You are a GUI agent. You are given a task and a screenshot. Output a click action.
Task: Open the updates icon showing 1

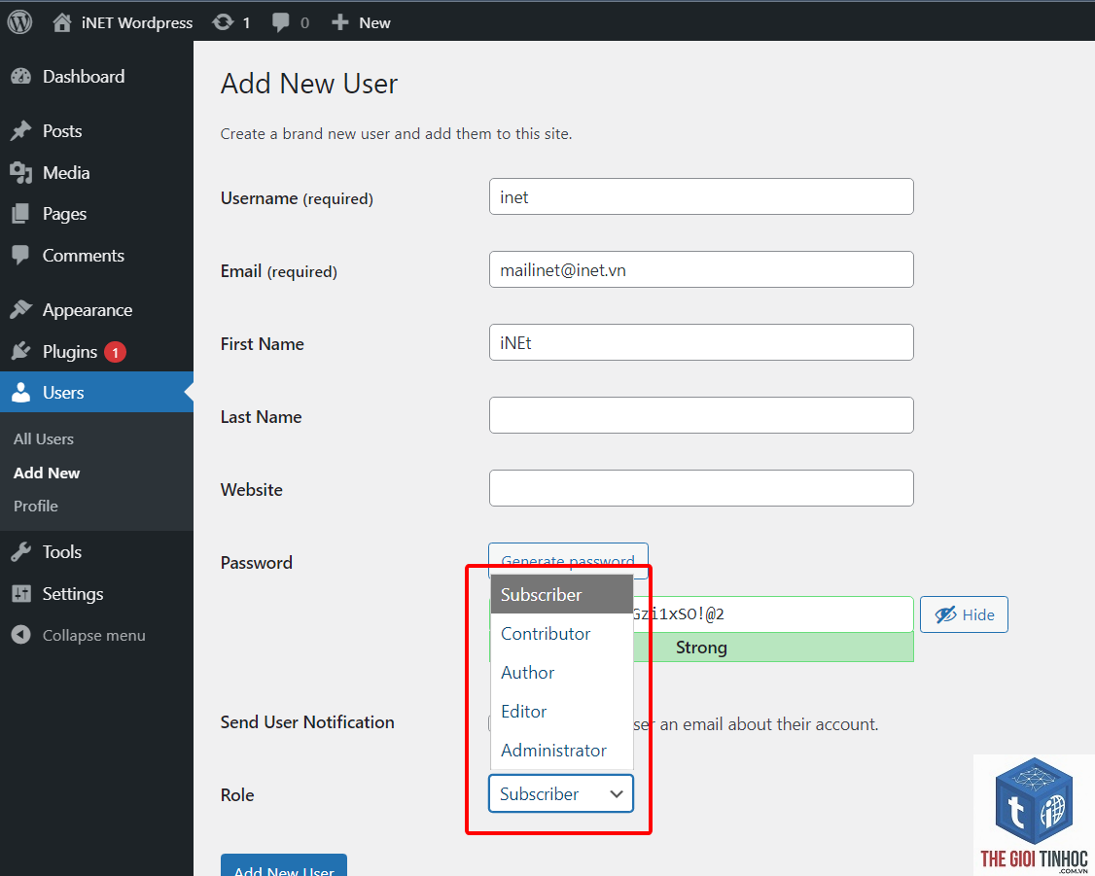tap(223, 23)
